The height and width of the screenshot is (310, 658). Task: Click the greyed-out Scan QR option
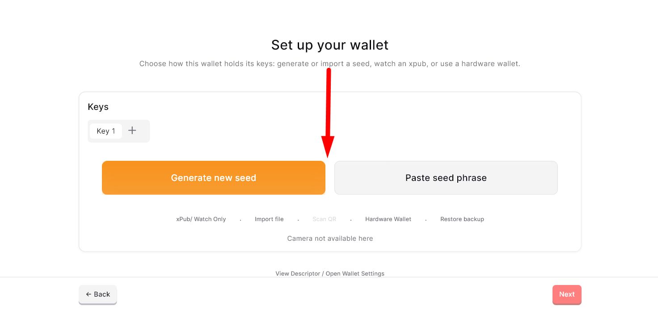(325, 219)
